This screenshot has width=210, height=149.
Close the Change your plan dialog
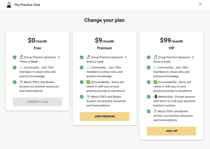point(200,4)
